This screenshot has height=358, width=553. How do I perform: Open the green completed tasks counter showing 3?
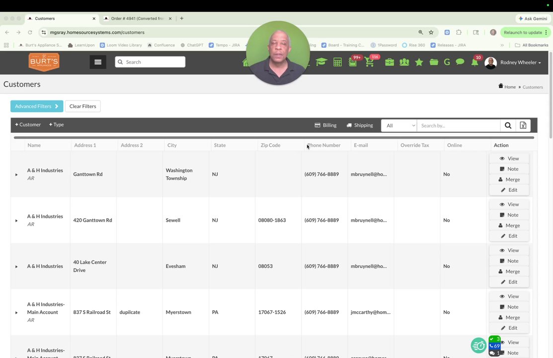click(495, 339)
